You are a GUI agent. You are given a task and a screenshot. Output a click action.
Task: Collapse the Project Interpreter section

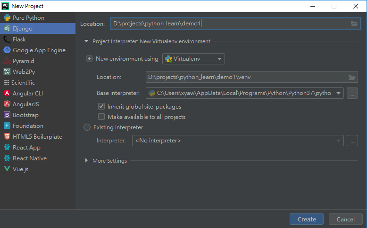pyautogui.click(x=86, y=41)
